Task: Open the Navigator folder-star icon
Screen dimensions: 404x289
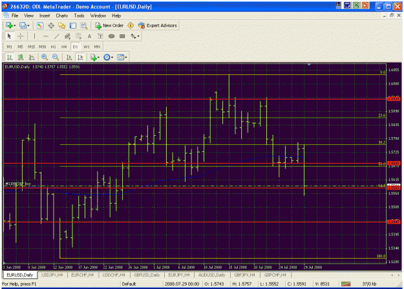Action: [x=62, y=25]
